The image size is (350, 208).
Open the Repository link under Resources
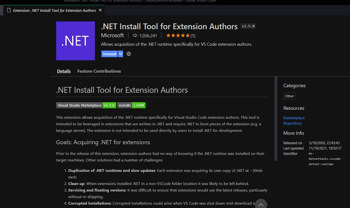coord(292,123)
